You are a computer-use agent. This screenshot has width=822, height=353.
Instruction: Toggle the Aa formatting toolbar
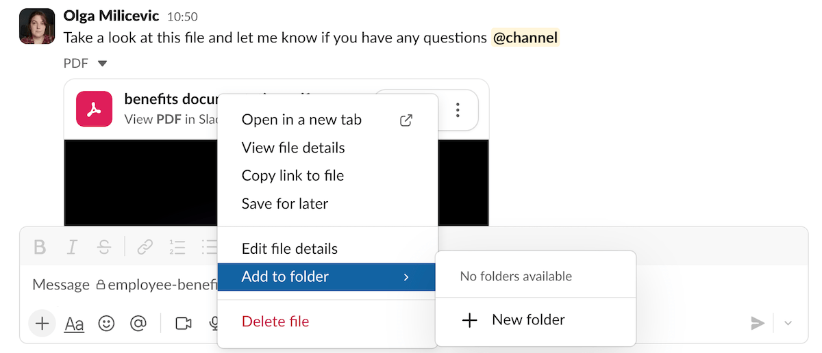(x=74, y=324)
